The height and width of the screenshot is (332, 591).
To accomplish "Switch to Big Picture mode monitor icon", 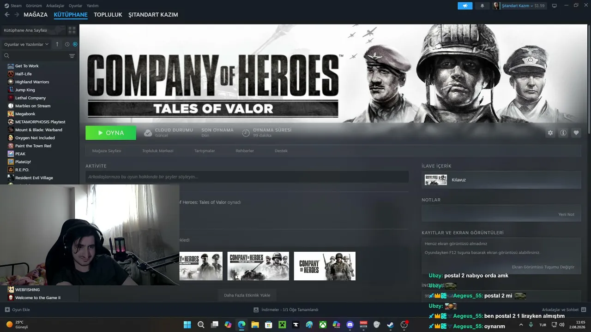I will click(x=554, y=6).
